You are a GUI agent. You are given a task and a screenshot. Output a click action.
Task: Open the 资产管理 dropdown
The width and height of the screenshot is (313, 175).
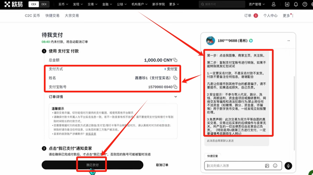pyautogui.click(x=257, y=4)
